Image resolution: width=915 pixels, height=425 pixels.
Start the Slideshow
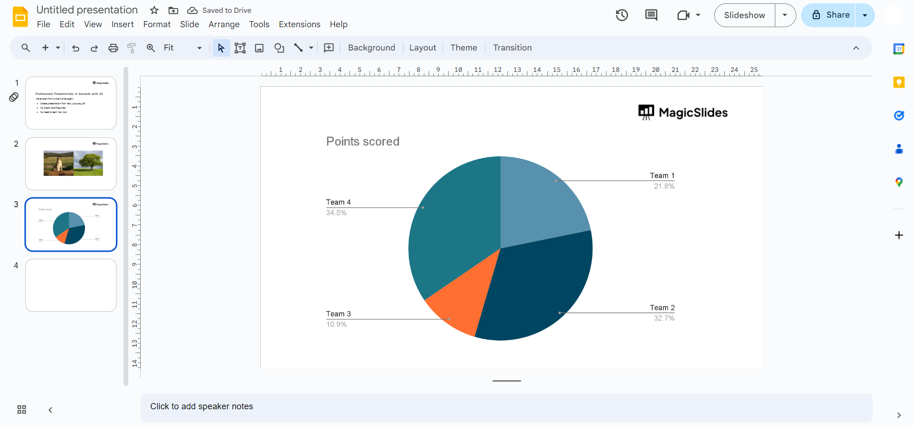click(x=744, y=15)
